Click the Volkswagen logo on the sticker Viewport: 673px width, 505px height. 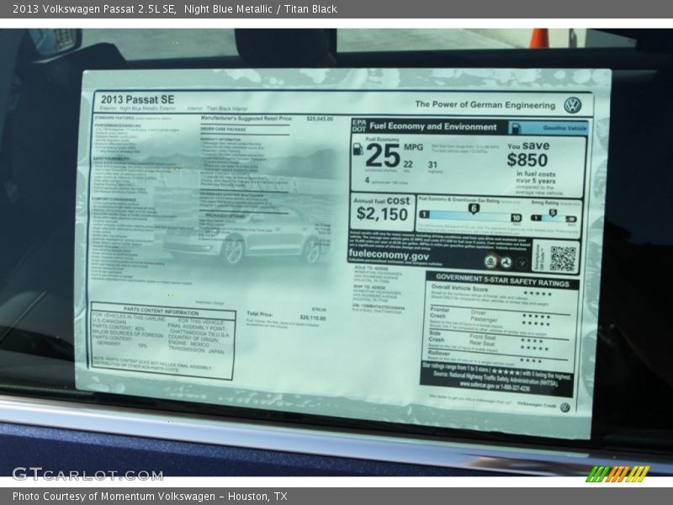click(x=573, y=105)
